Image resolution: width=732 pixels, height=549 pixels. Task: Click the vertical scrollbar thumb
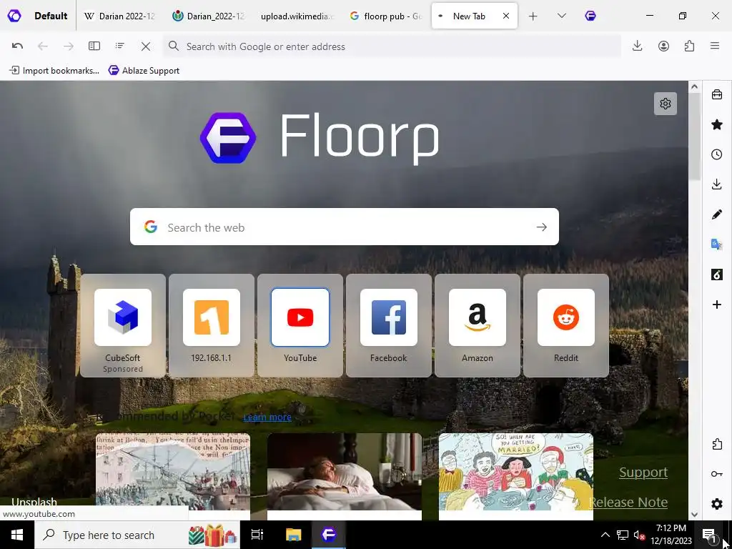coord(694,137)
